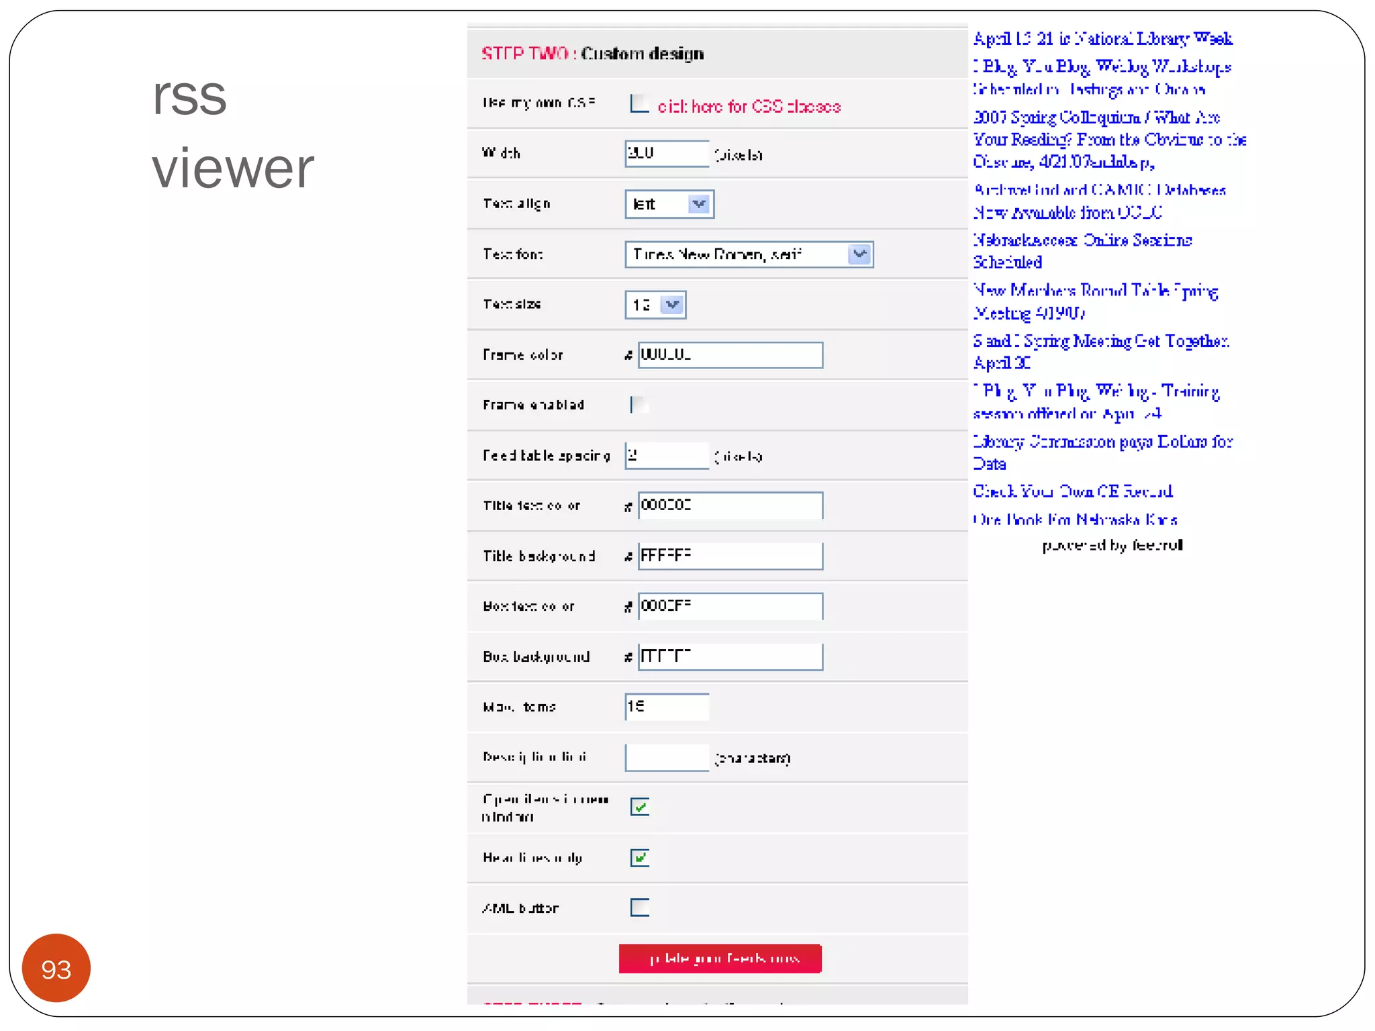The width and height of the screenshot is (1375, 1031).
Task: Open the Text align dropdown
Action: click(x=669, y=204)
